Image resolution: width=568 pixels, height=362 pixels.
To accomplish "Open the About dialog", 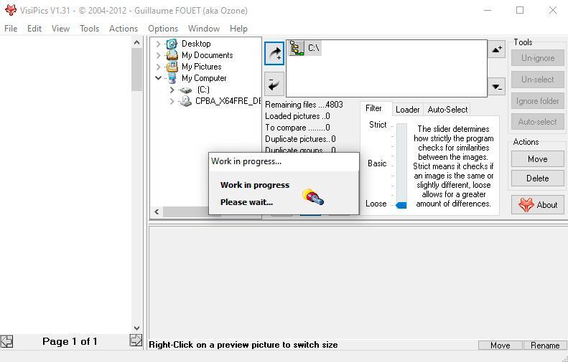I will click(x=538, y=205).
